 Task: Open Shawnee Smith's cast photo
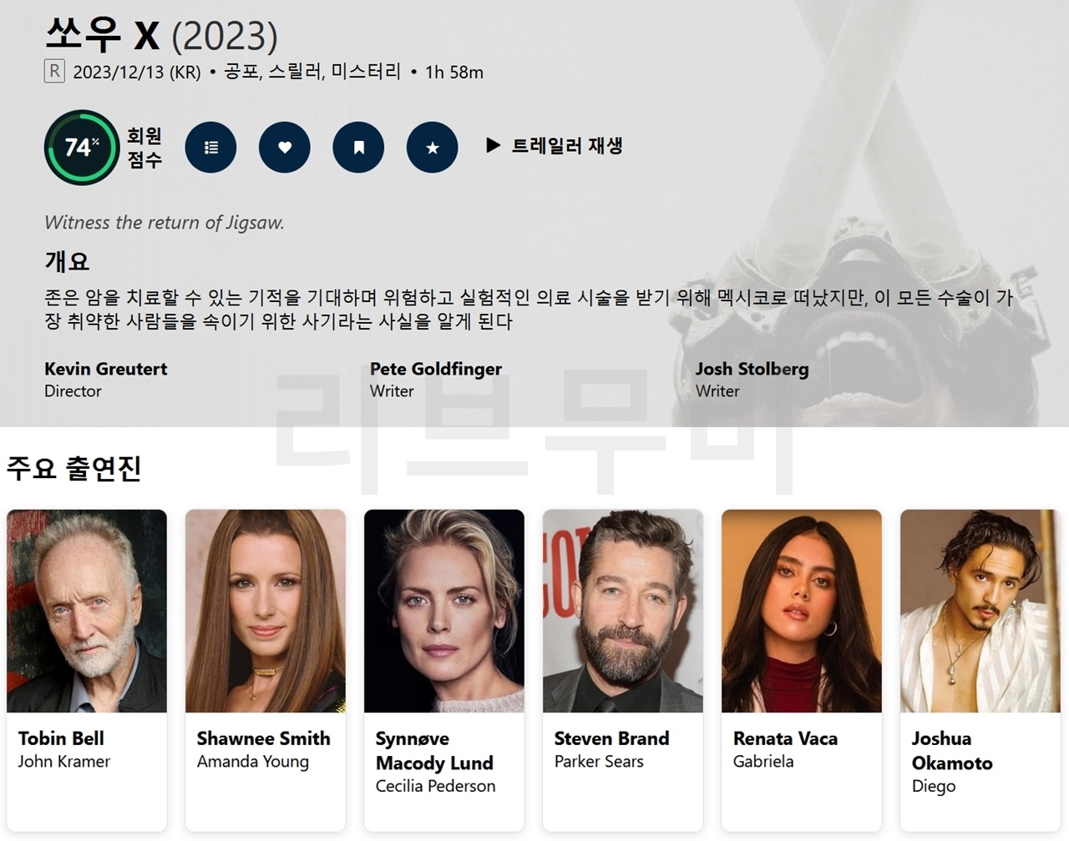266,611
